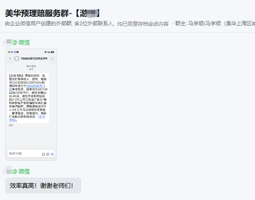Click the sender avatar above the SMS screenshot
This screenshot has height=200, width=255.
[8, 43]
